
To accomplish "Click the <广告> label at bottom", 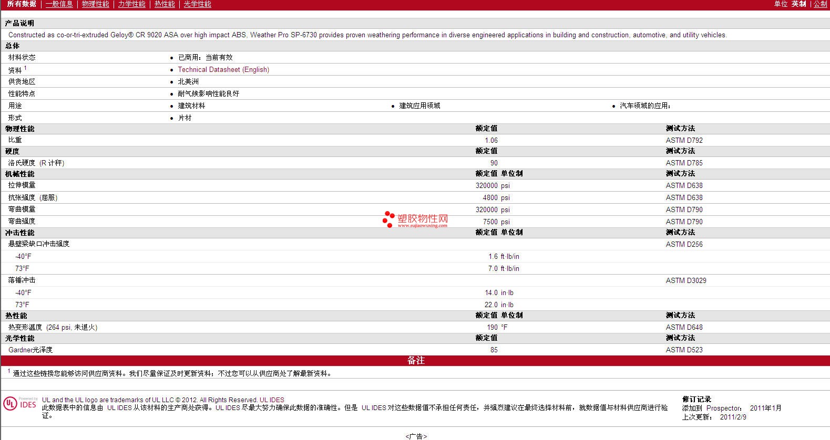I will (x=416, y=436).
